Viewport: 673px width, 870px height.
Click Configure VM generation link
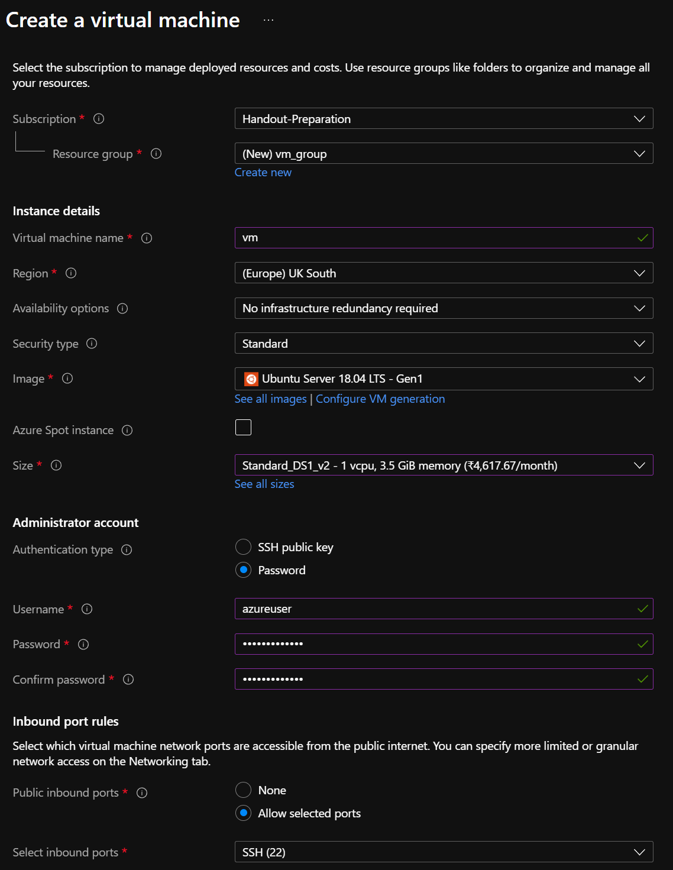tap(380, 399)
